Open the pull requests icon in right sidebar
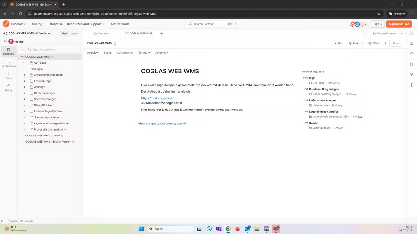This screenshot has height=234, width=417. [x=412, y=64]
